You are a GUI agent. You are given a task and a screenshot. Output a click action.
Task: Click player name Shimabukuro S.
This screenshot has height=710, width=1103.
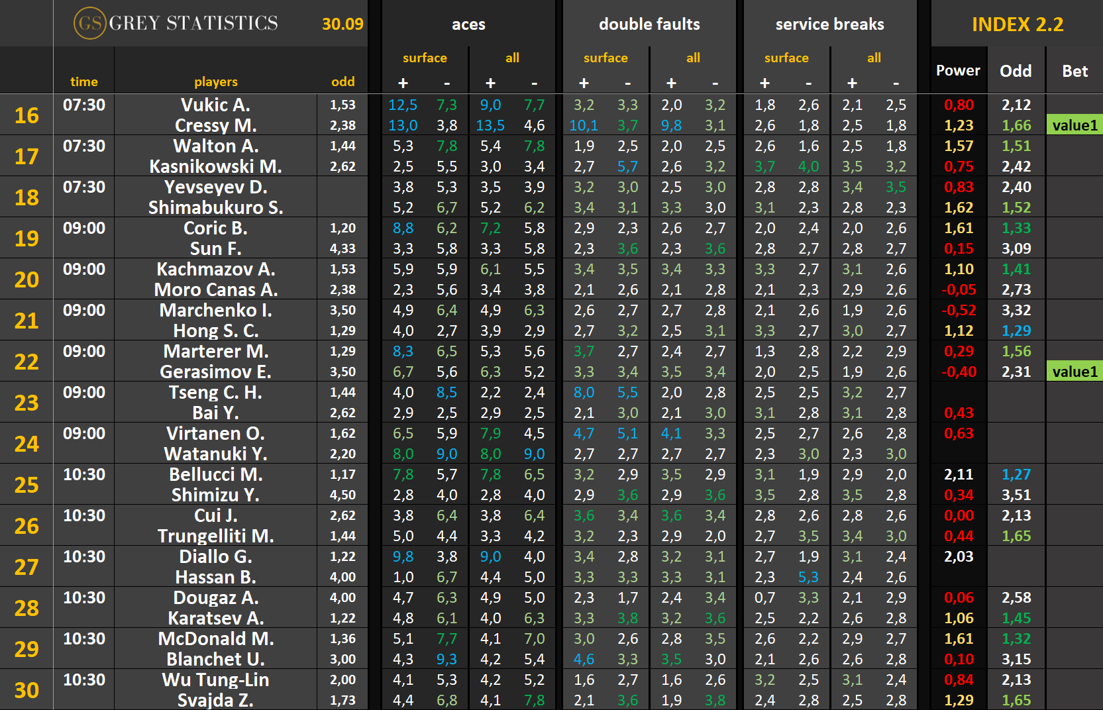point(216,207)
